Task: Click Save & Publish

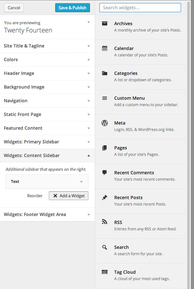Action: pyautogui.click(x=72, y=7)
